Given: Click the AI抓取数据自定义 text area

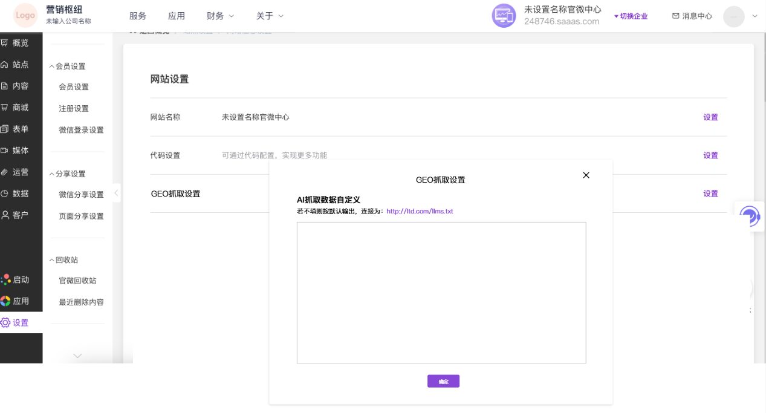Looking at the screenshot, I should (441, 293).
